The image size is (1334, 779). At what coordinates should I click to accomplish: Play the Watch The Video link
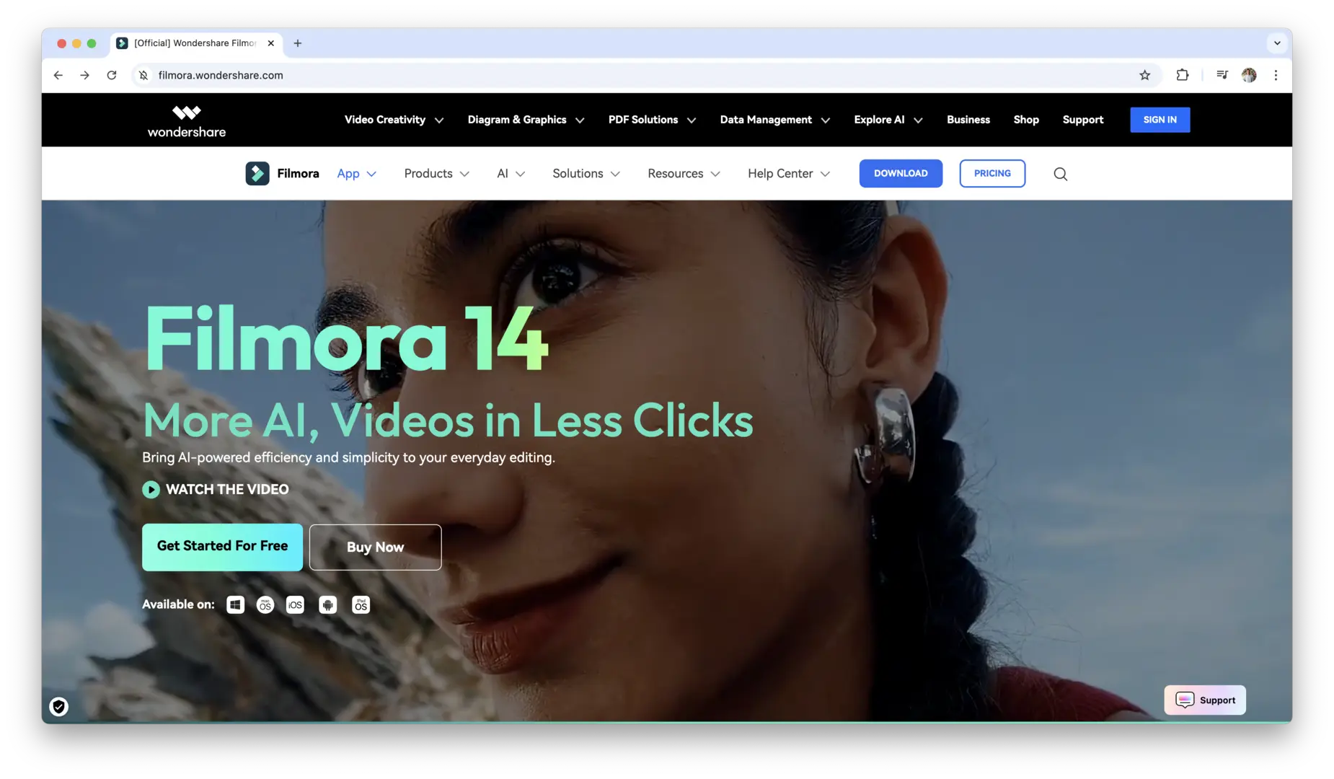(216, 490)
